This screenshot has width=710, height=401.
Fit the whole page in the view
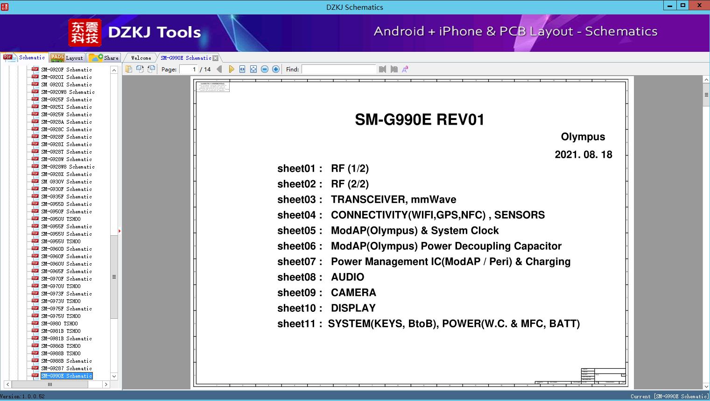(253, 69)
